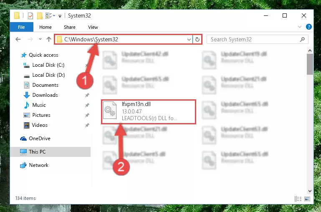Viewport: 321px width, 212px height.
Task: Open the File menu
Action: point(21,27)
